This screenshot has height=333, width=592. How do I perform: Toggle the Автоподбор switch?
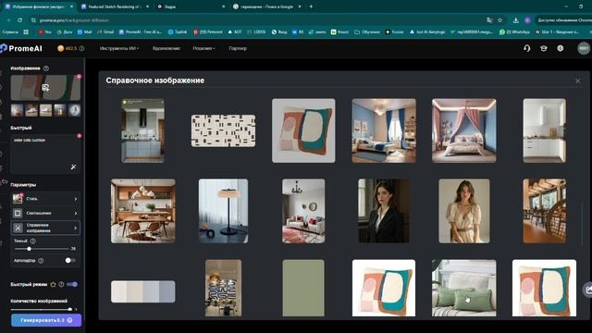coord(70,261)
